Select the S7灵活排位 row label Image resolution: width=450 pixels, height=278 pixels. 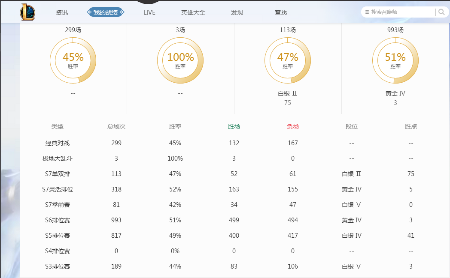[x=58, y=189]
